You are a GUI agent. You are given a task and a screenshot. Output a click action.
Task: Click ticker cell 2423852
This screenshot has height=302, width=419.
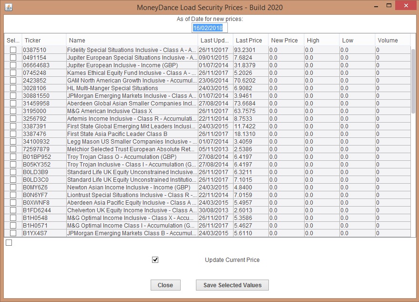click(44, 81)
